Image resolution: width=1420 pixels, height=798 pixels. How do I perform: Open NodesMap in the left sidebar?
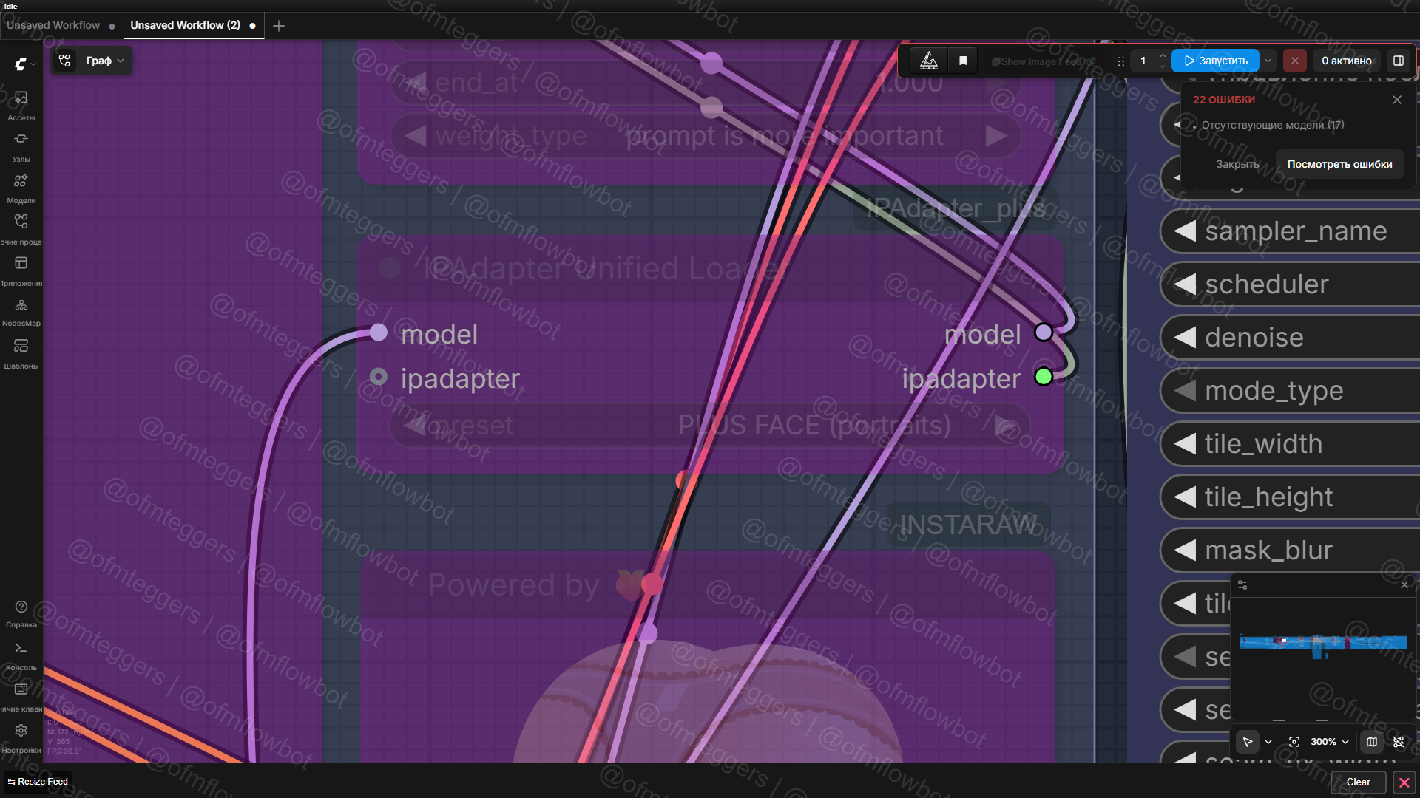coord(21,311)
